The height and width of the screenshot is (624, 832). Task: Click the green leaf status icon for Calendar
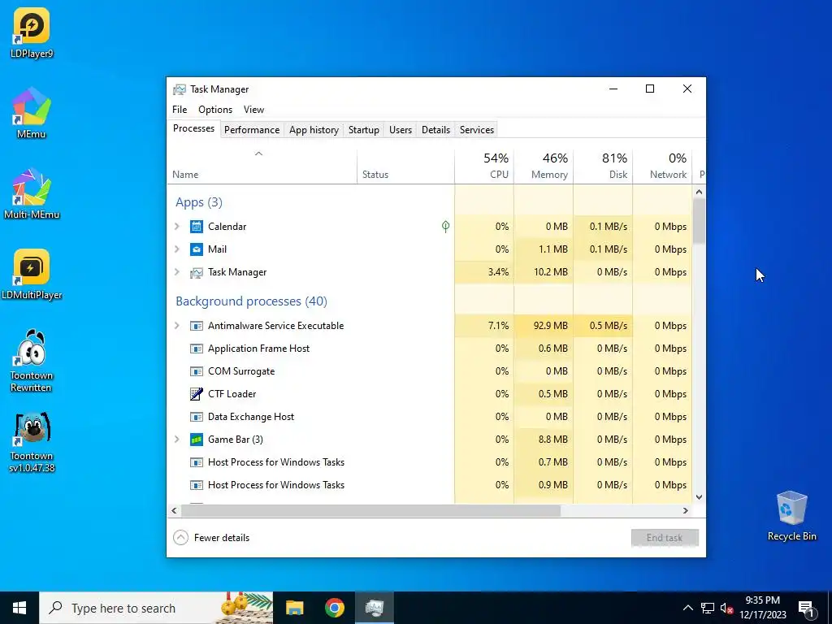446,227
